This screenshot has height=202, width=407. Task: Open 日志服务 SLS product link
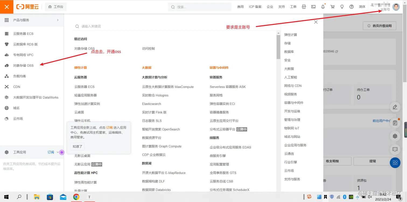click(152, 121)
